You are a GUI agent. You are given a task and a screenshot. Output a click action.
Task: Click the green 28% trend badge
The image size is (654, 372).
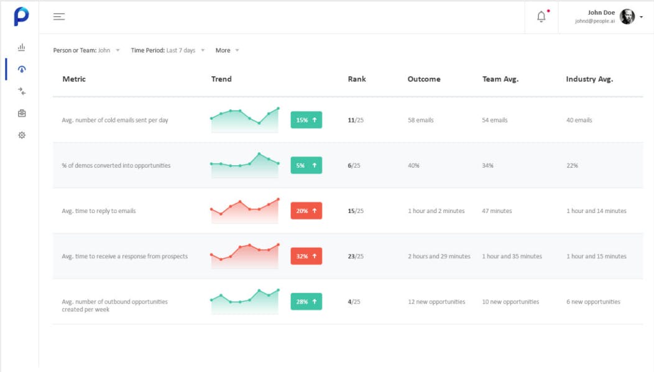click(x=306, y=301)
